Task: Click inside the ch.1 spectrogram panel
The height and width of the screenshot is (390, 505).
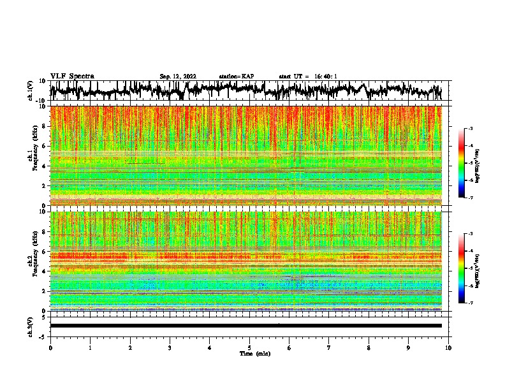Action: [246, 155]
